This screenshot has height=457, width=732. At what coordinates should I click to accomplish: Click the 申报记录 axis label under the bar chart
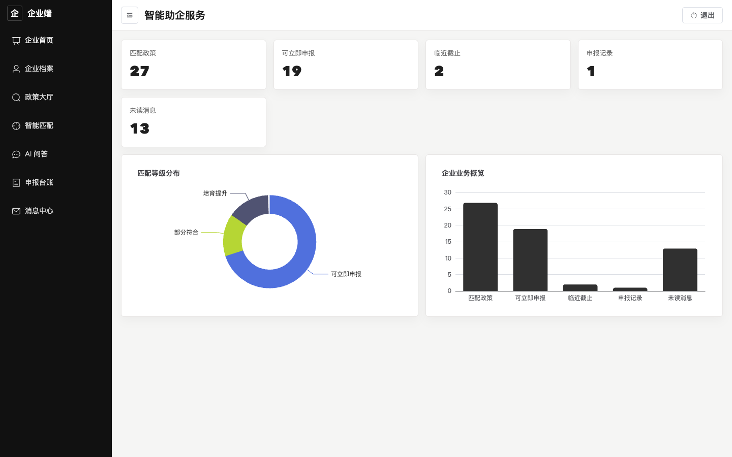tap(630, 298)
